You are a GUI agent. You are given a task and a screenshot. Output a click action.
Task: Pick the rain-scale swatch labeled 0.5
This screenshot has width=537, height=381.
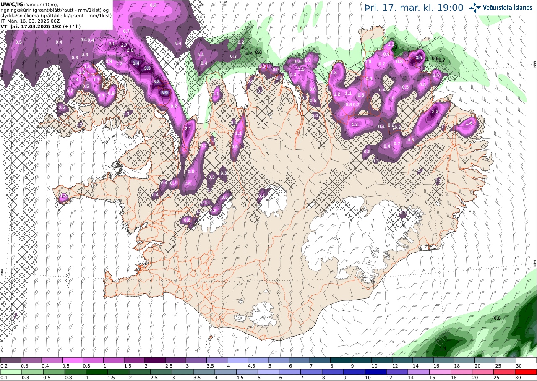tap(54, 372)
